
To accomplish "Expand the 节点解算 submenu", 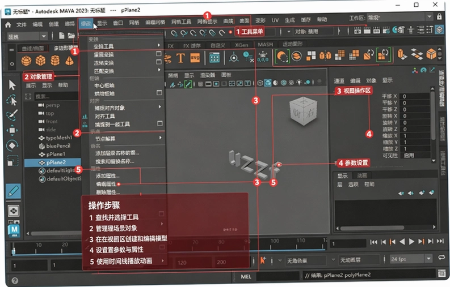I will (x=127, y=138).
